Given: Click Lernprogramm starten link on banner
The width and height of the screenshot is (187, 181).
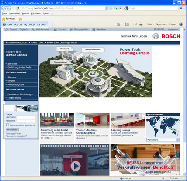Looking at the screenshot, I should click(158, 172).
